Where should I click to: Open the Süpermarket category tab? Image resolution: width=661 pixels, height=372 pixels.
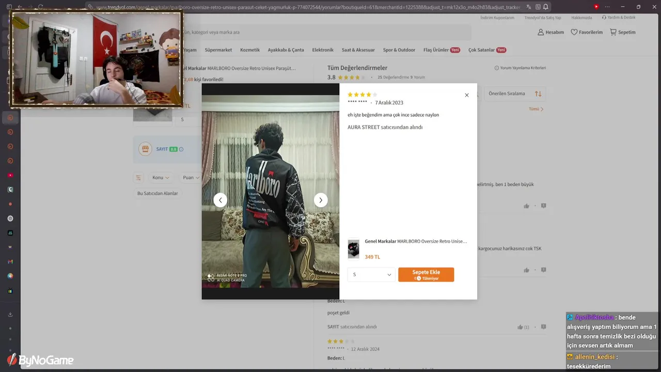pyautogui.click(x=218, y=50)
